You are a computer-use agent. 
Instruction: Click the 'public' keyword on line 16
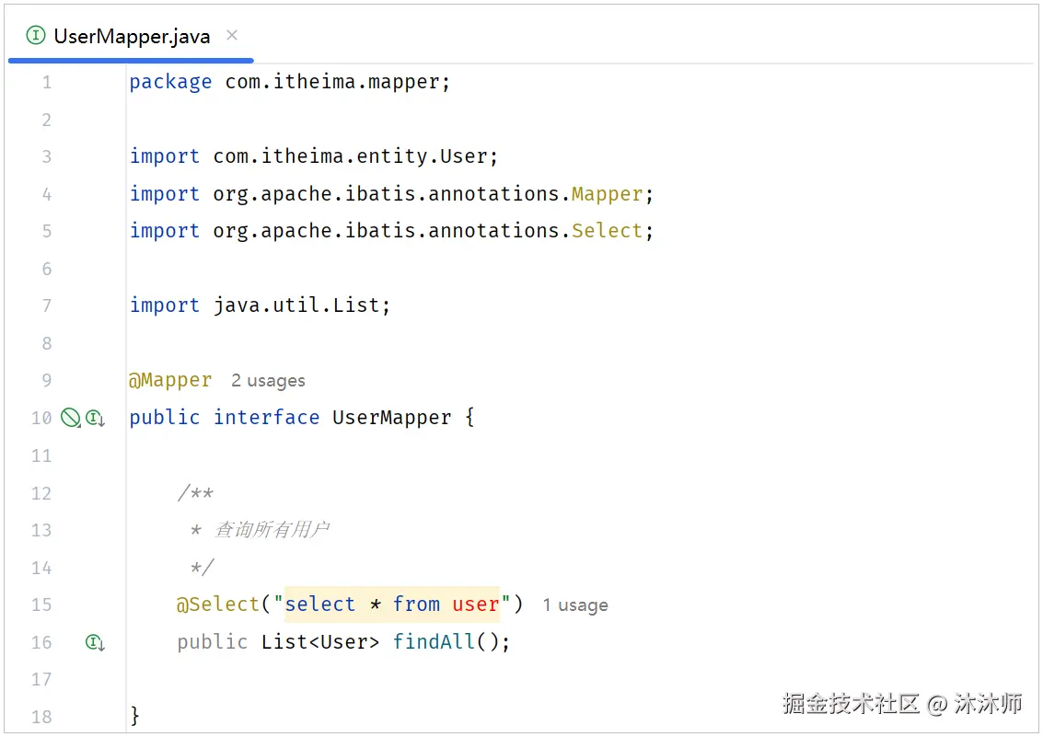[x=213, y=642]
